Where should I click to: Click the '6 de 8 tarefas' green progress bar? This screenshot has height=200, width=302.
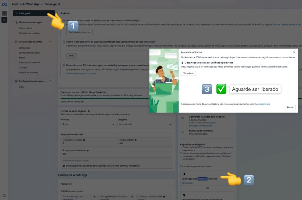click(x=105, y=98)
